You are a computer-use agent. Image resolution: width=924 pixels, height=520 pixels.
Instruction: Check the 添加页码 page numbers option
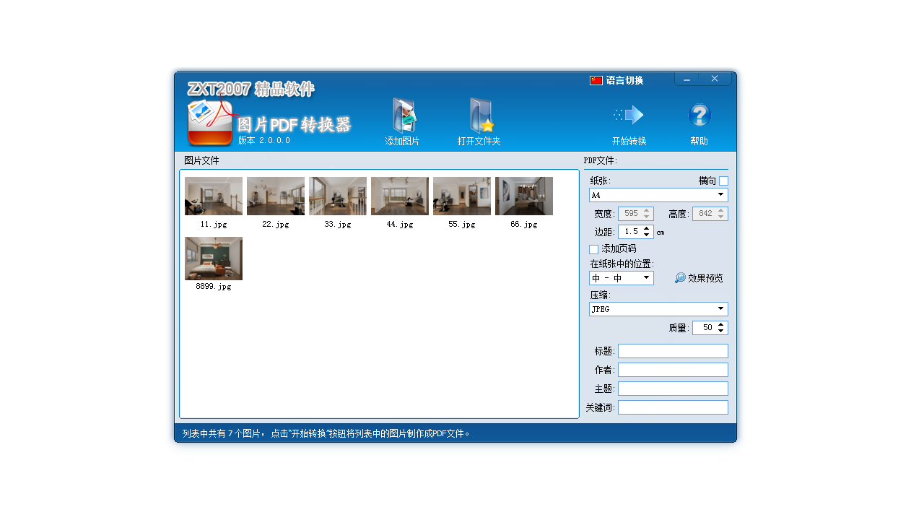coord(593,248)
